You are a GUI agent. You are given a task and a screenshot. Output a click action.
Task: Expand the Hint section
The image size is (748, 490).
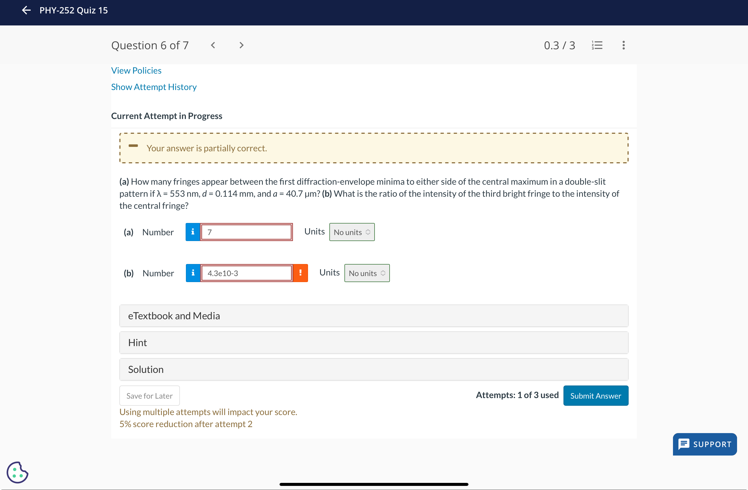click(x=374, y=342)
